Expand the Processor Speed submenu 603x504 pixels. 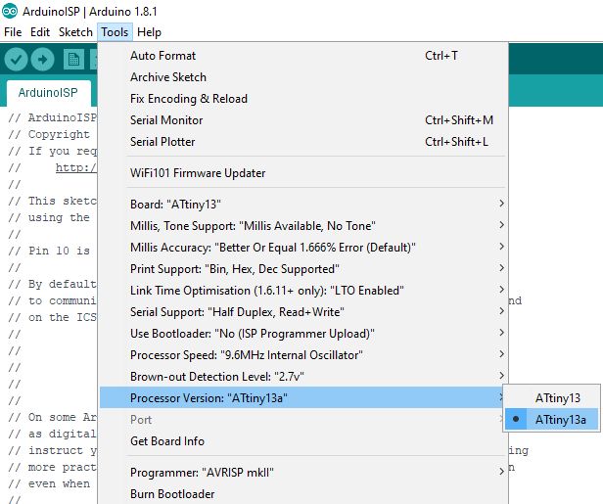click(303, 355)
